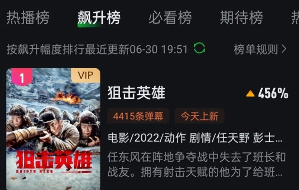The width and height of the screenshot is (299, 190).
Task: Tap the red 狙击英雄 title on poster
Action: (54, 160)
